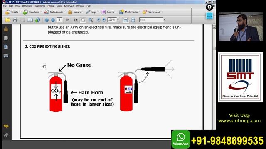
Task: Open the Comments panel icon at bottom
Action: click(x=6, y=126)
